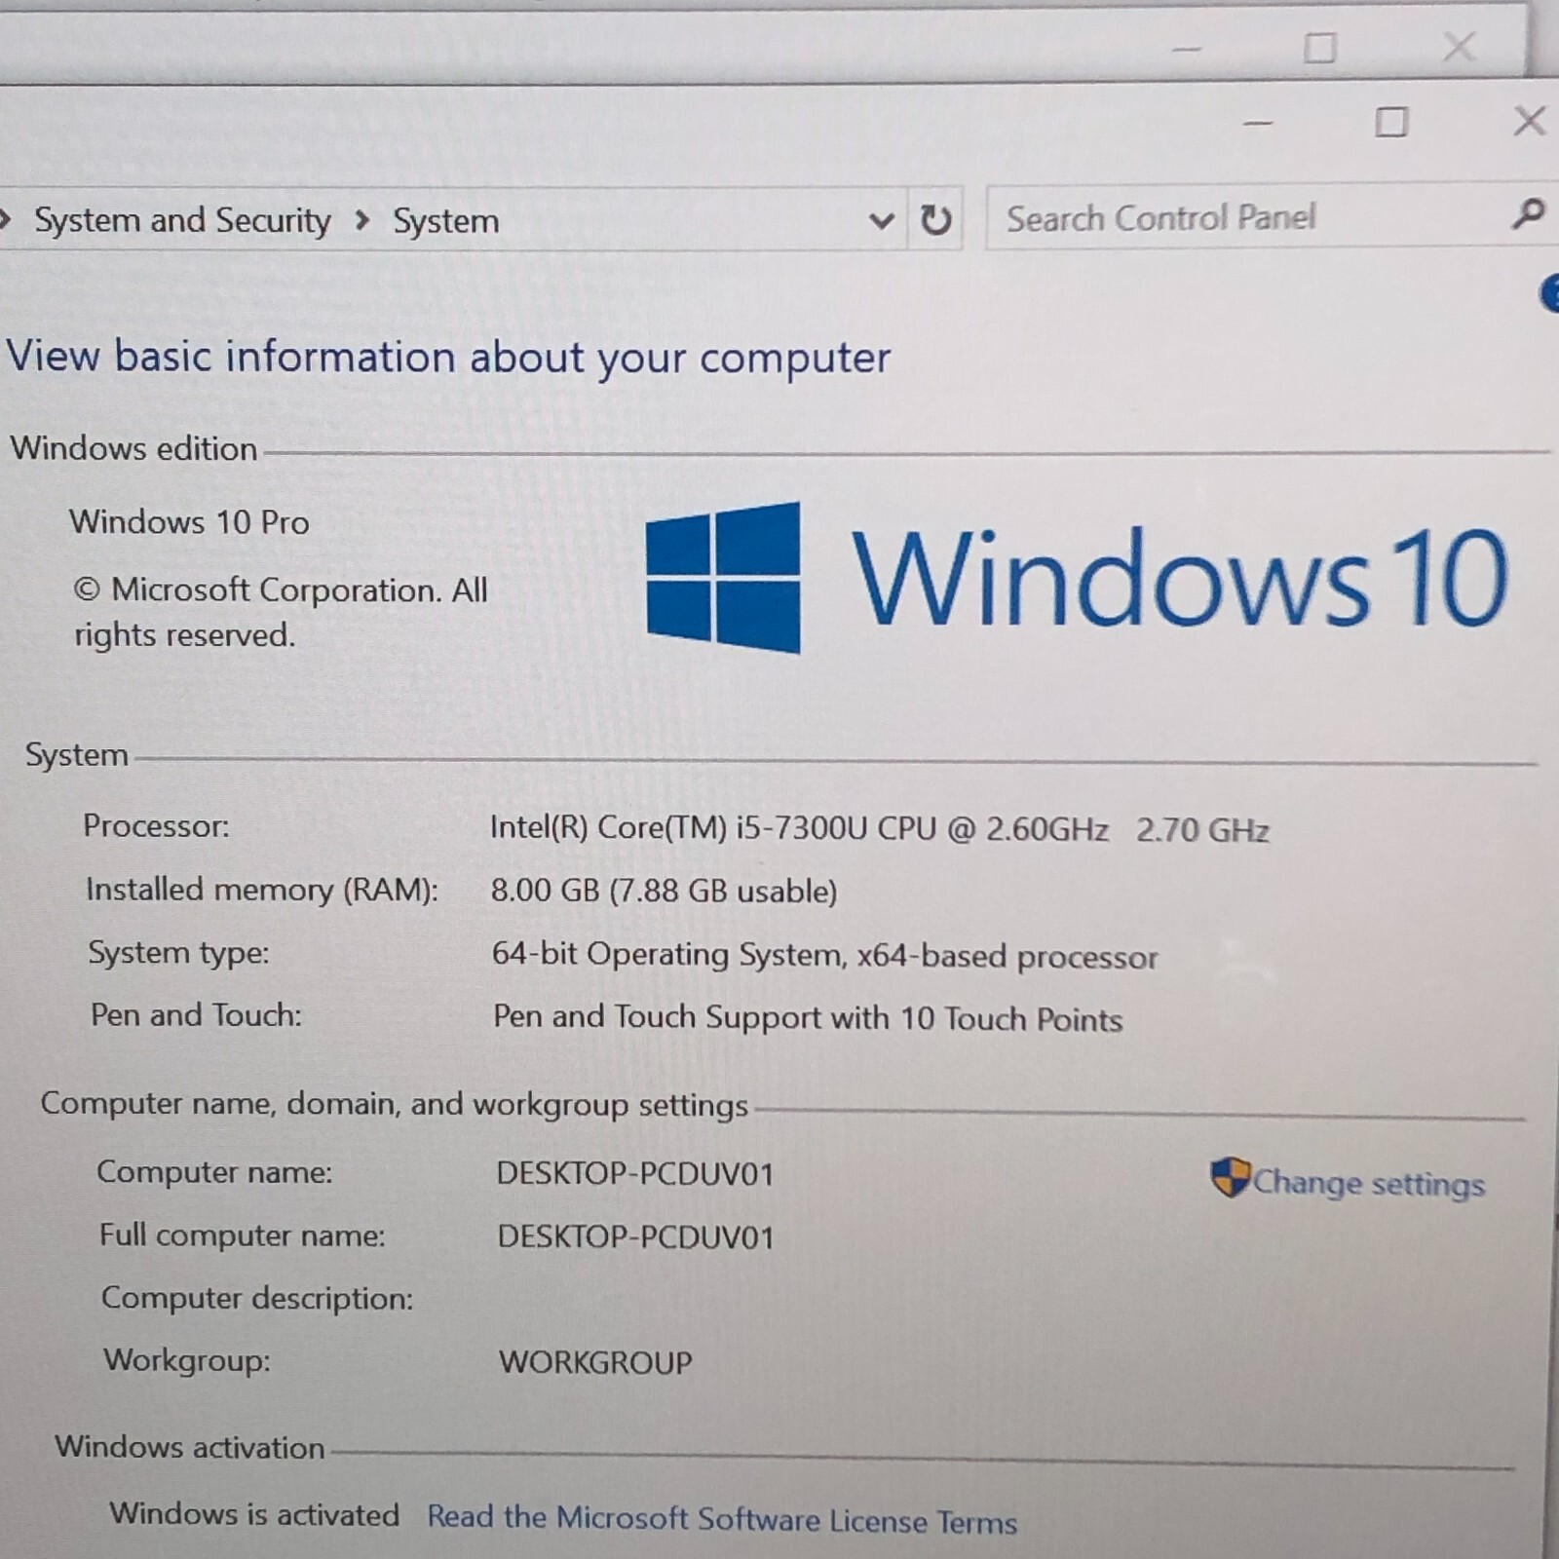The width and height of the screenshot is (1559, 1559).
Task: Click the 'System type:' label
Action: (179, 953)
